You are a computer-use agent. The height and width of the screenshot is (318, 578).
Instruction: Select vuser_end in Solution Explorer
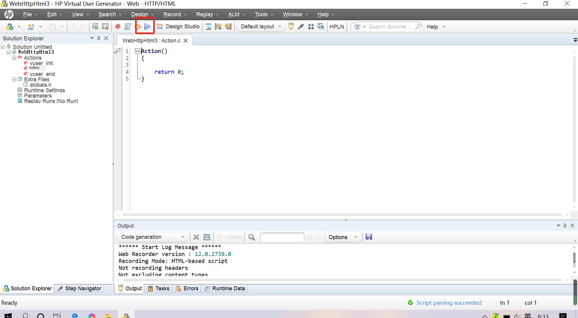[x=42, y=74]
